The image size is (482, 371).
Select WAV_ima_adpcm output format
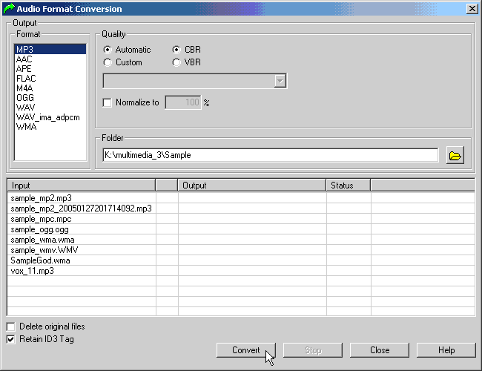pos(50,117)
